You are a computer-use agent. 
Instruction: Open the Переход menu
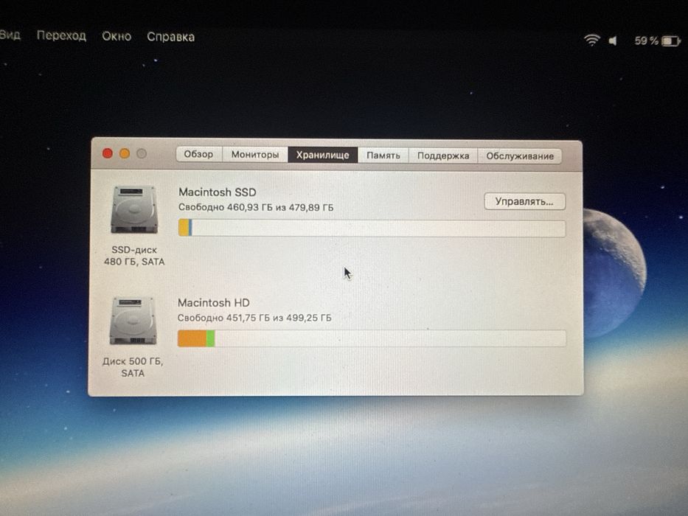[61, 35]
